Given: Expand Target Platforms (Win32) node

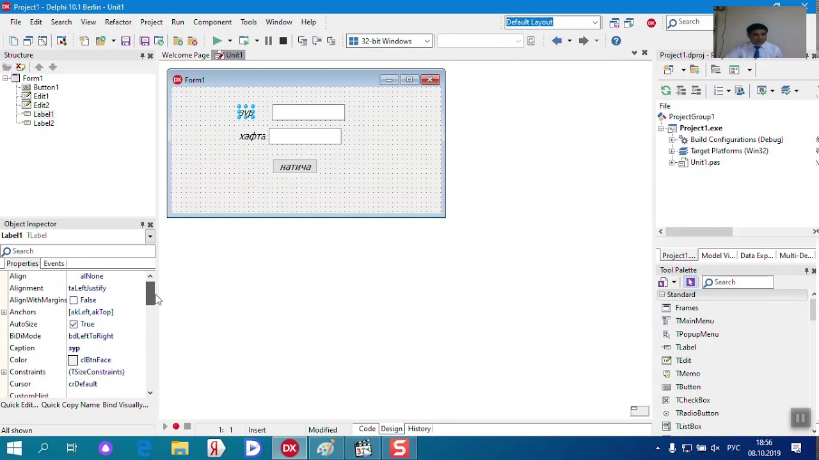Looking at the screenshot, I should [672, 151].
